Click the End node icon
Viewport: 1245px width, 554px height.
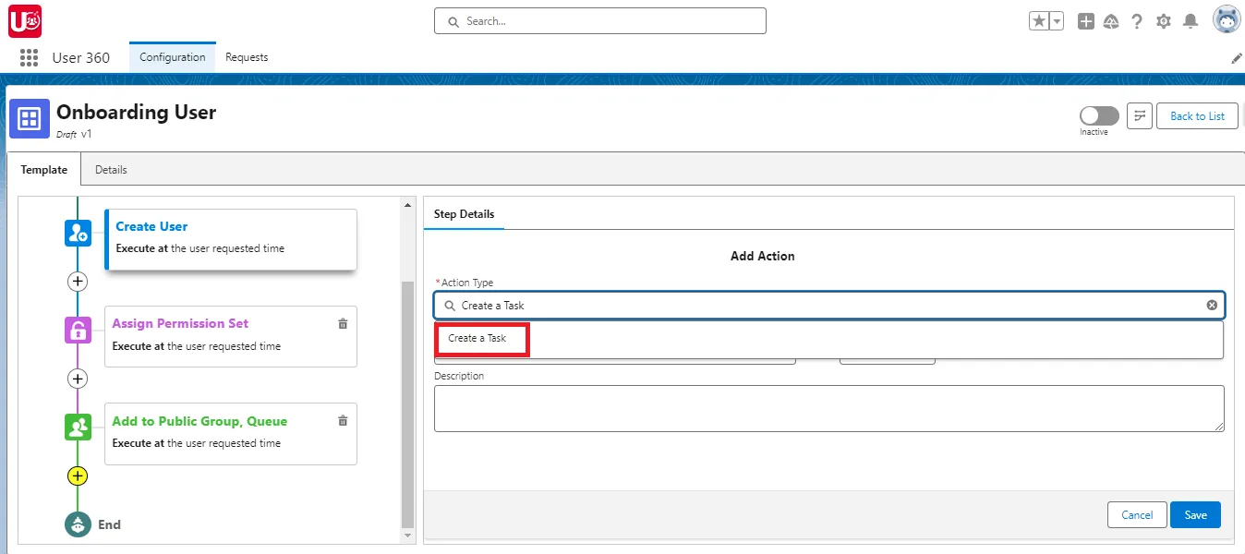79,524
